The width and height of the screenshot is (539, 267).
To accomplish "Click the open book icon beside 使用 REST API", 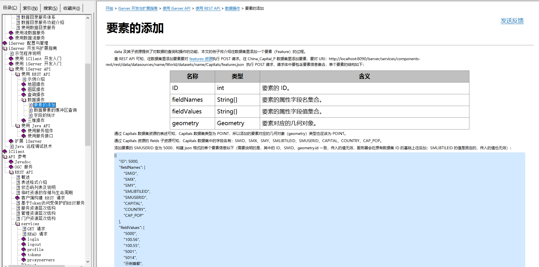I will (18, 74).
